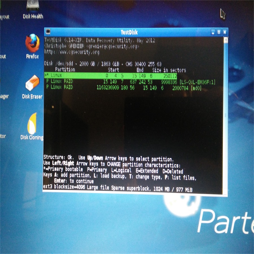
Task: Click the 'E=Extended' legend text
Action: click(147, 171)
